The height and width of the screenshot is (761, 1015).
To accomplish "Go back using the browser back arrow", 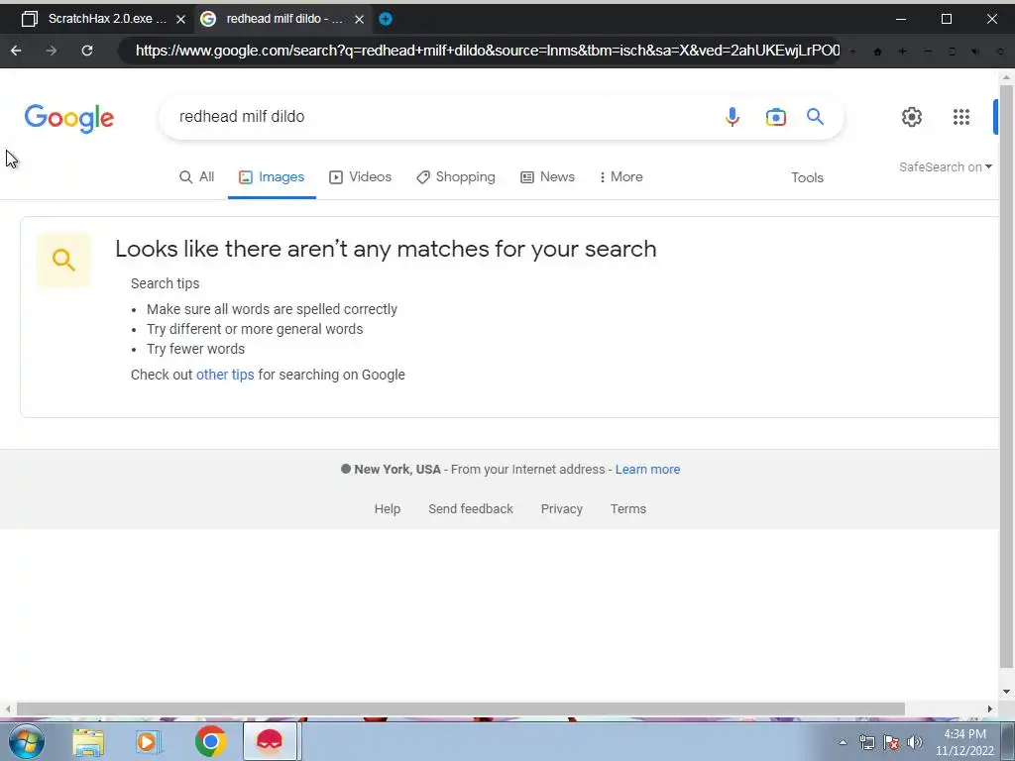I will click(x=16, y=51).
